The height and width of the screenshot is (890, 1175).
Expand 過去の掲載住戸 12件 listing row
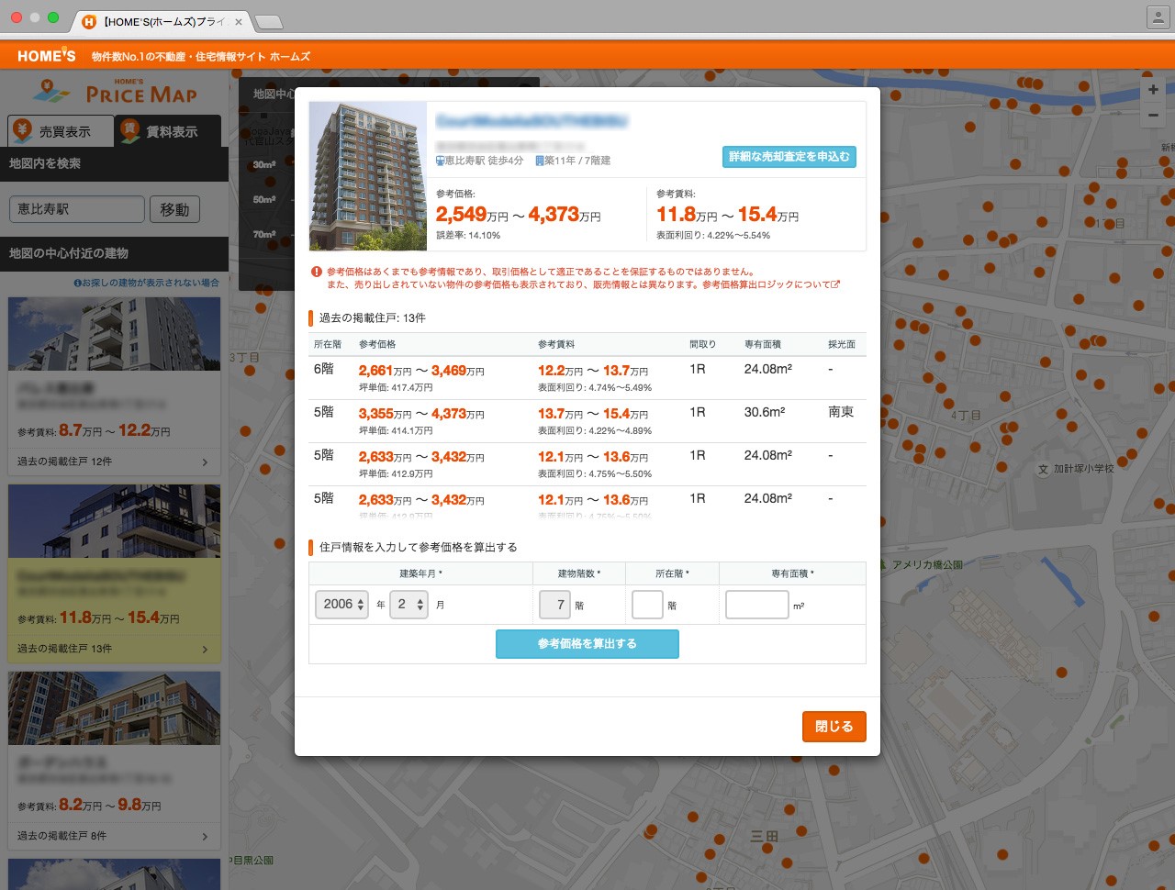114,462
